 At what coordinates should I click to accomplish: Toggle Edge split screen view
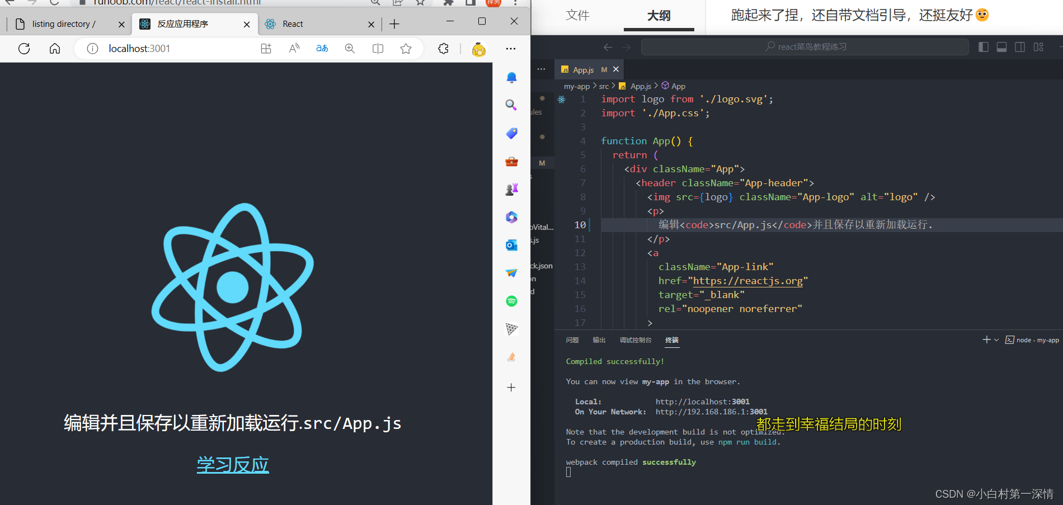(x=378, y=49)
